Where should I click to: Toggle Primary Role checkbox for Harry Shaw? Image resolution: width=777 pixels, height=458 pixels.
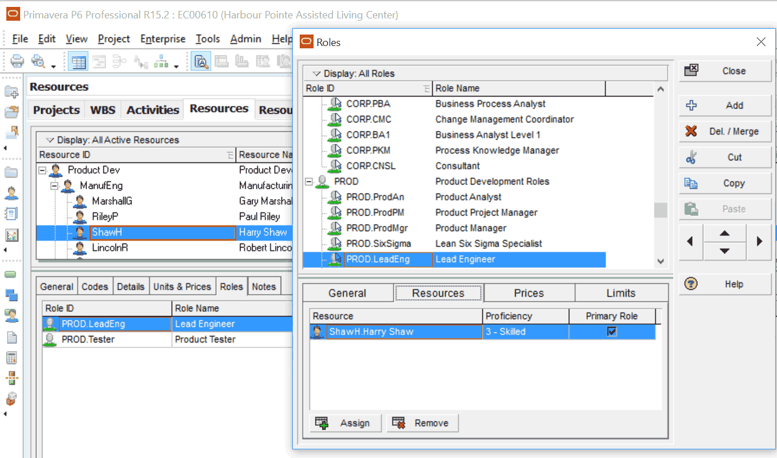(612, 332)
